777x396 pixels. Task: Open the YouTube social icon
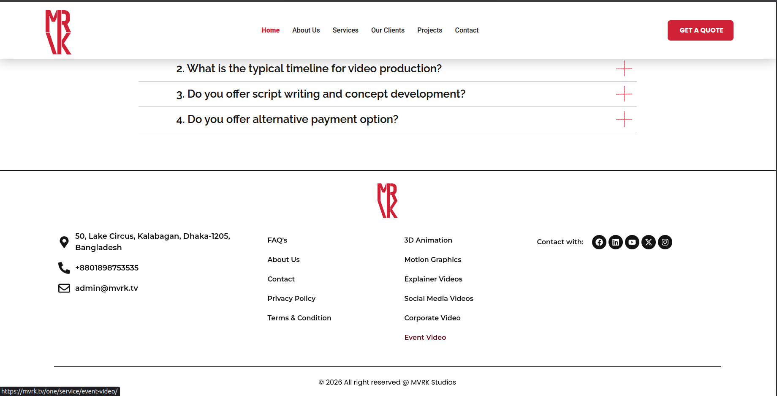(x=632, y=242)
